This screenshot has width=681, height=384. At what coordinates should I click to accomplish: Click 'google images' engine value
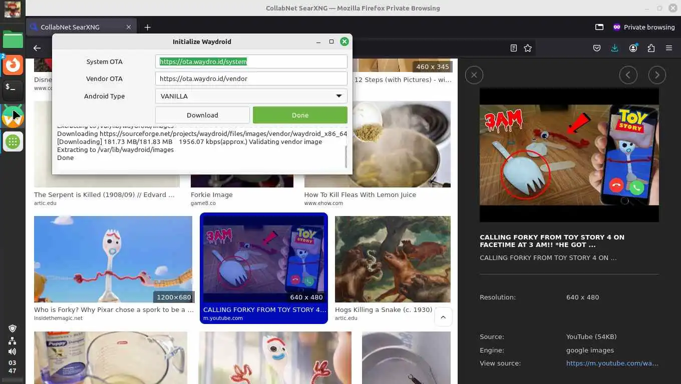(x=590, y=350)
